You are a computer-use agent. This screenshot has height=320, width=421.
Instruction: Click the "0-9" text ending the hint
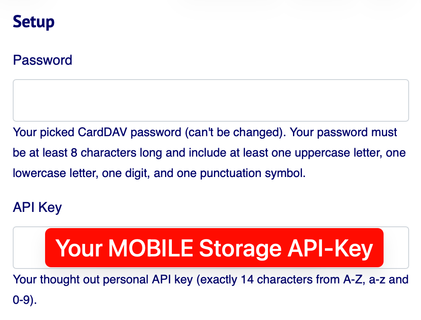click(23, 300)
